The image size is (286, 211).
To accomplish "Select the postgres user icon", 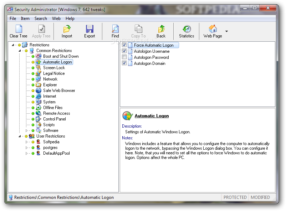I will 38,147.
